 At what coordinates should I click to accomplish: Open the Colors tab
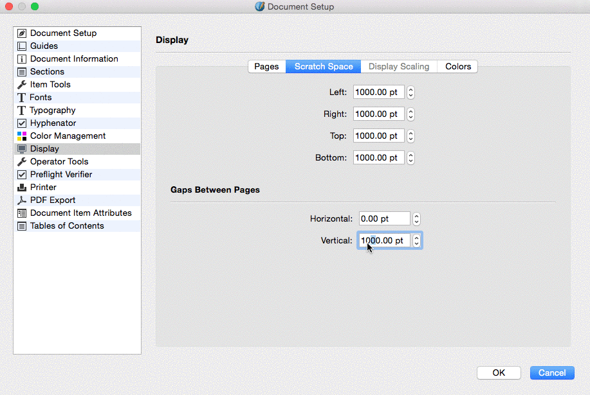(x=458, y=67)
